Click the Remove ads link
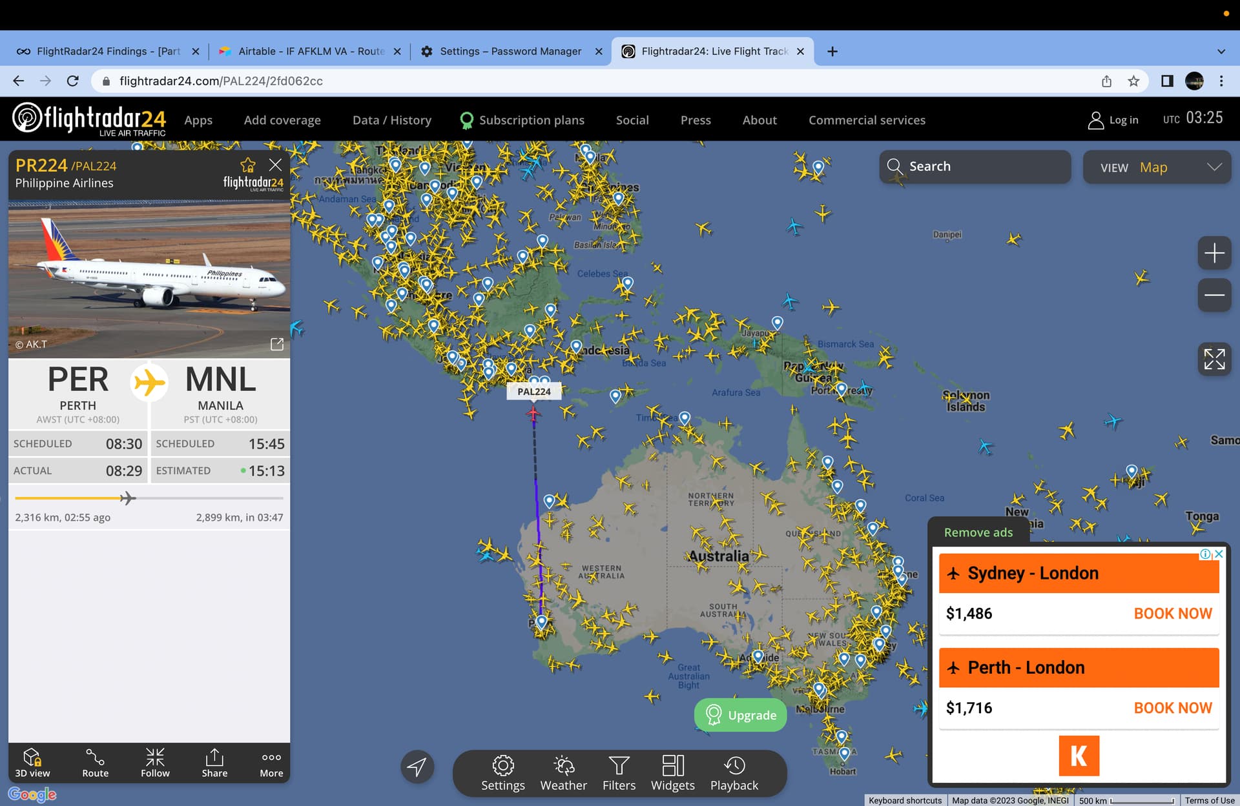The height and width of the screenshot is (806, 1240). pos(978,532)
